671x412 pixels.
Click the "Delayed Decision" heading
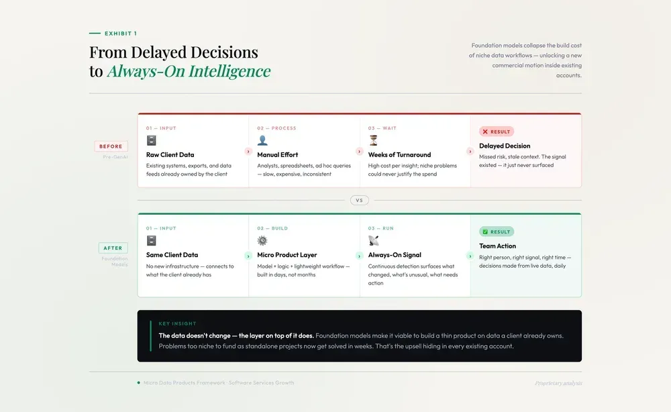click(505, 146)
